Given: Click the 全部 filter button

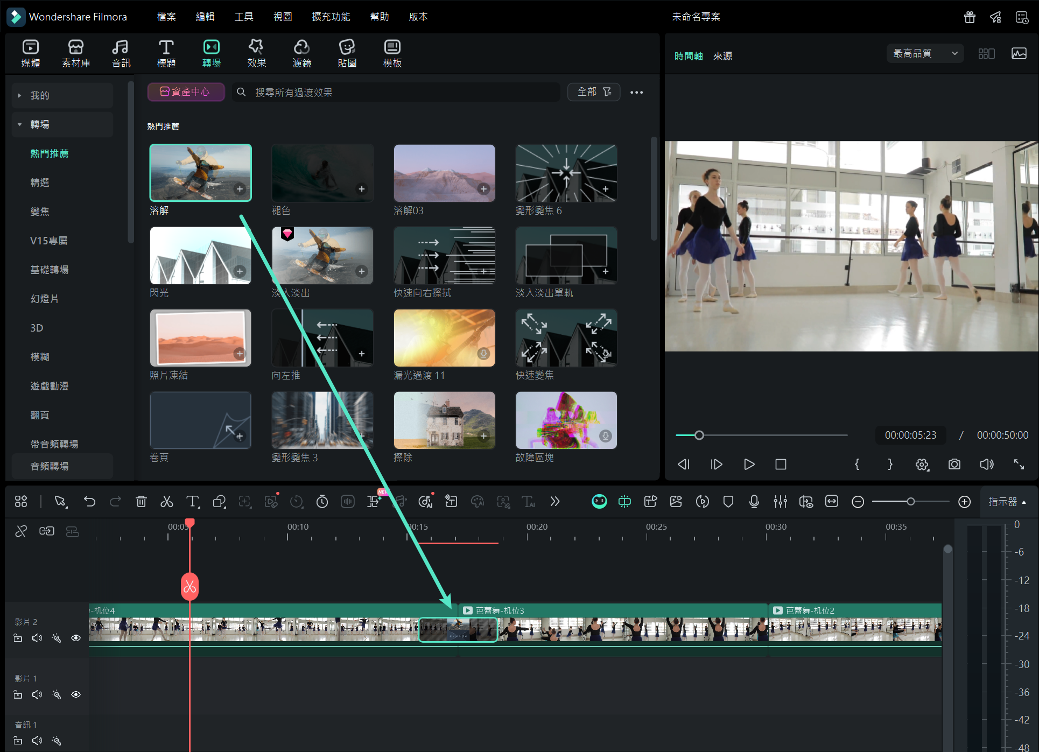Looking at the screenshot, I should click(x=593, y=92).
